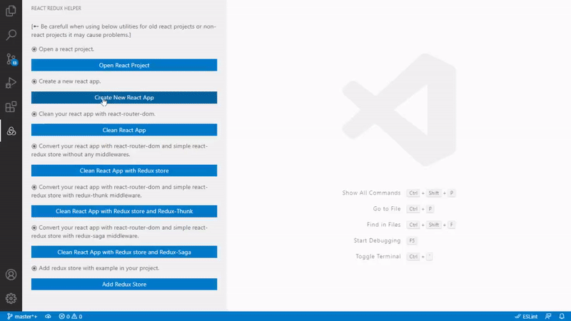The width and height of the screenshot is (571, 321).
Task: Open the Accounts icon
Action: click(x=11, y=275)
